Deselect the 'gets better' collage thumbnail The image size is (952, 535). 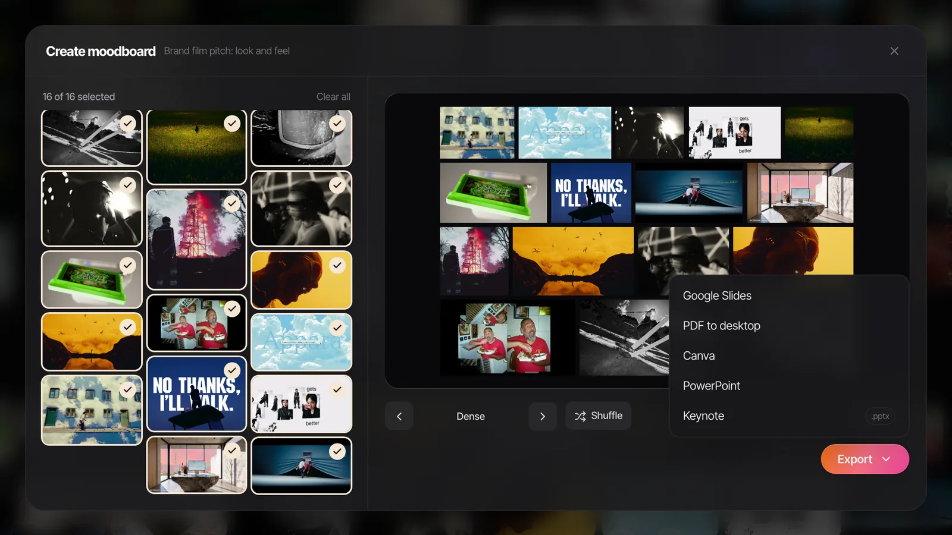click(x=337, y=389)
